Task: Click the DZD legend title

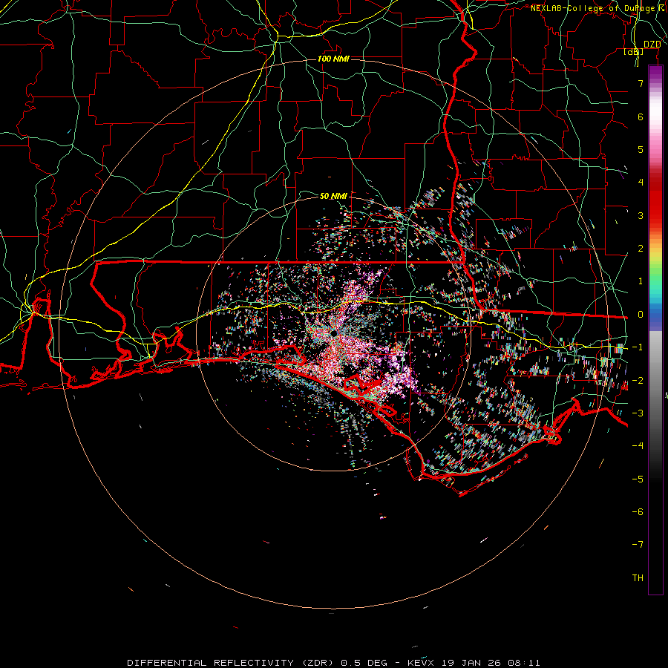Action: pos(652,45)
